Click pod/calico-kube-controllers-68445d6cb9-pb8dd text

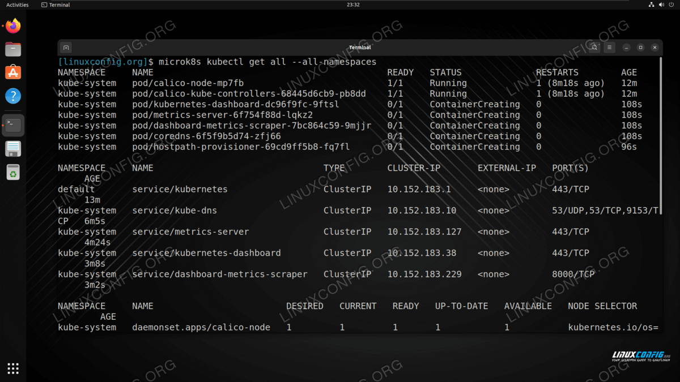249,94
